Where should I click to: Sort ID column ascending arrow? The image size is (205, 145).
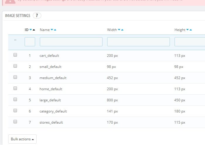34,30
